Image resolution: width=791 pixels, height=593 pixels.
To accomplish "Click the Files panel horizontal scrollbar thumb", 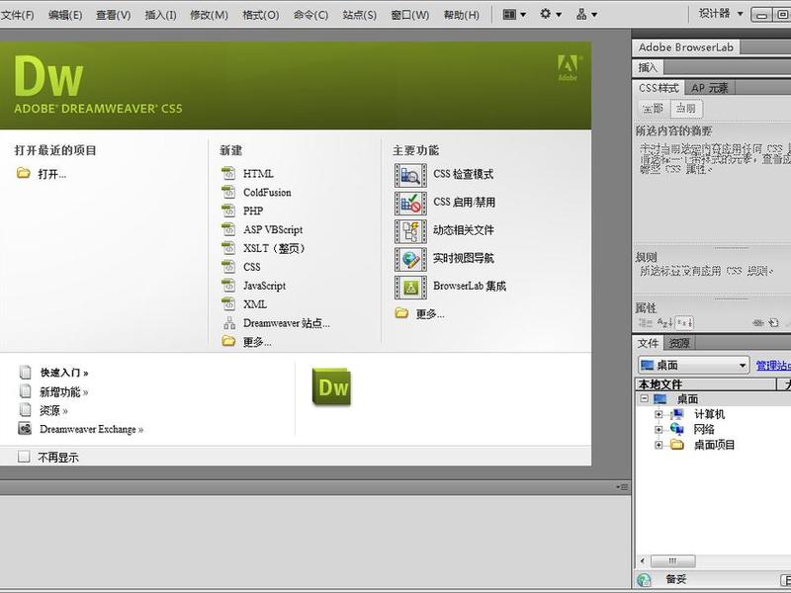I will click(x=672, y=560).
